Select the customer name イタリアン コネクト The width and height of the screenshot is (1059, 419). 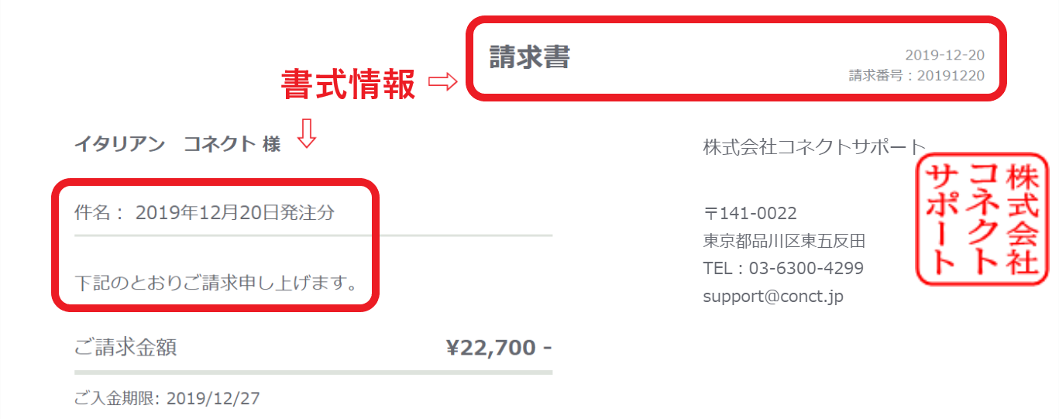pos(165,143)
